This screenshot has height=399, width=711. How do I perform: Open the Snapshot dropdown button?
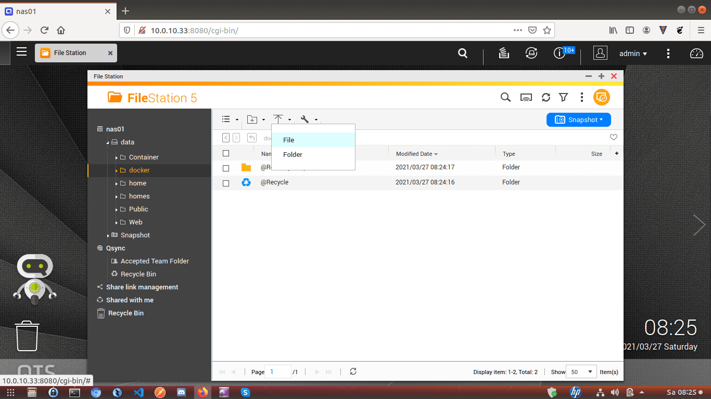click(578, 119)
